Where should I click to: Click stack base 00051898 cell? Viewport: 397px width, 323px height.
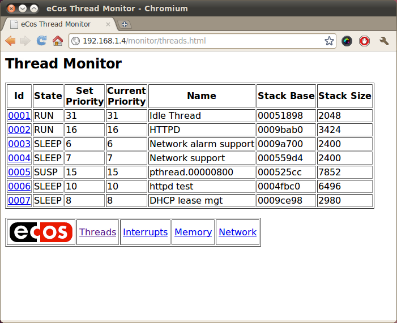coord(287,115)
